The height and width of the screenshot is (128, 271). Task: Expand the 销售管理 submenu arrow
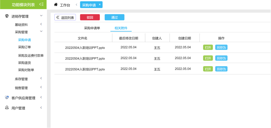(x=41, y=87)
